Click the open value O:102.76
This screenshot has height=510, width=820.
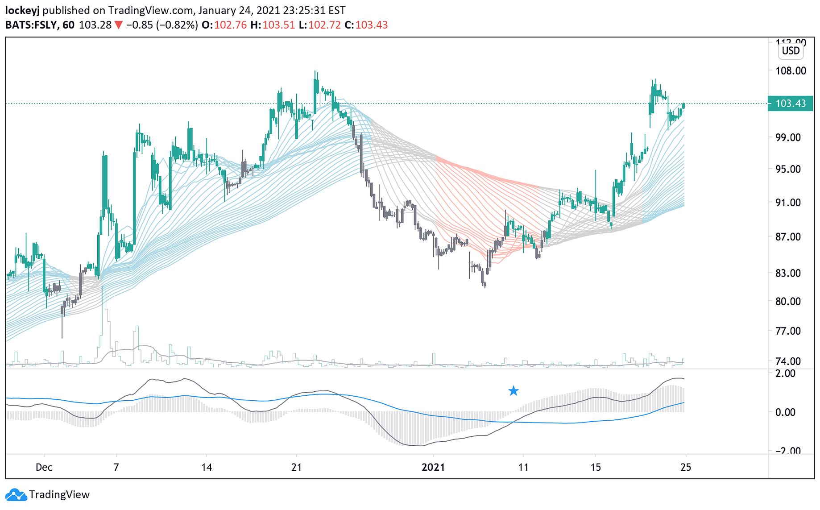click(224, 25)
